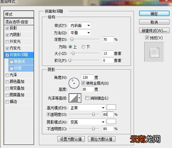
Task: Click the 软化 soften value field
Action: click(108, 60)
